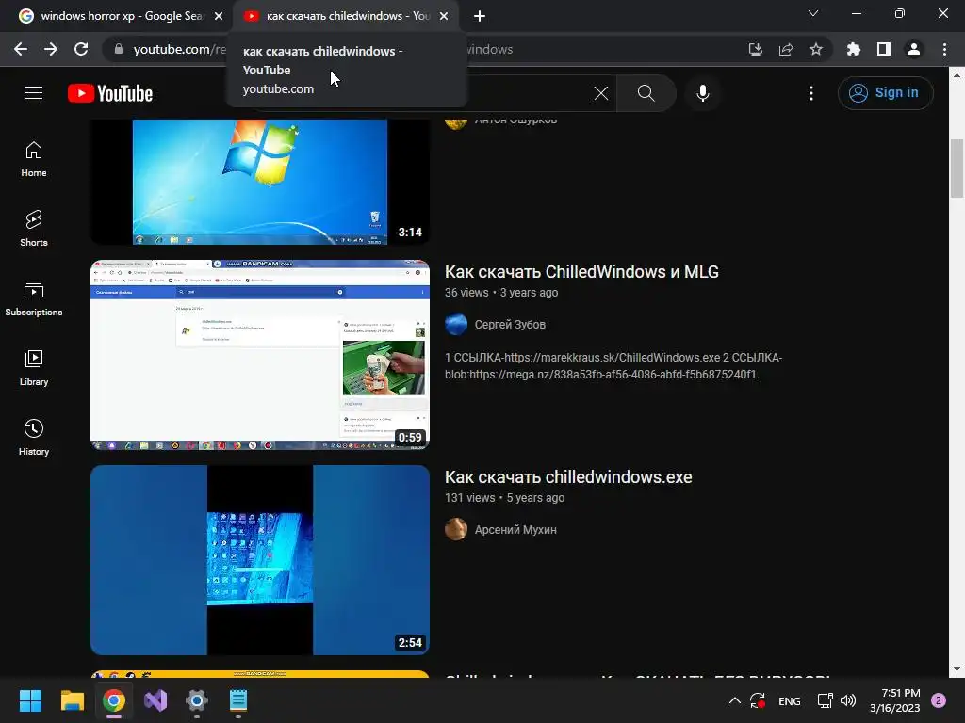Viewport: 965px width, 723px height.
Task: Open the tab search dropdown
Action: [x=813, y=13]
